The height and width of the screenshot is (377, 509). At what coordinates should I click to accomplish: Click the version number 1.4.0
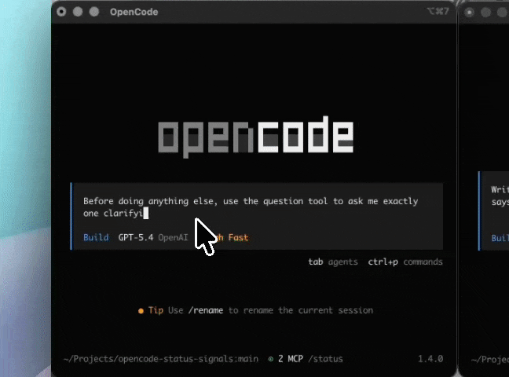[430, 359]
